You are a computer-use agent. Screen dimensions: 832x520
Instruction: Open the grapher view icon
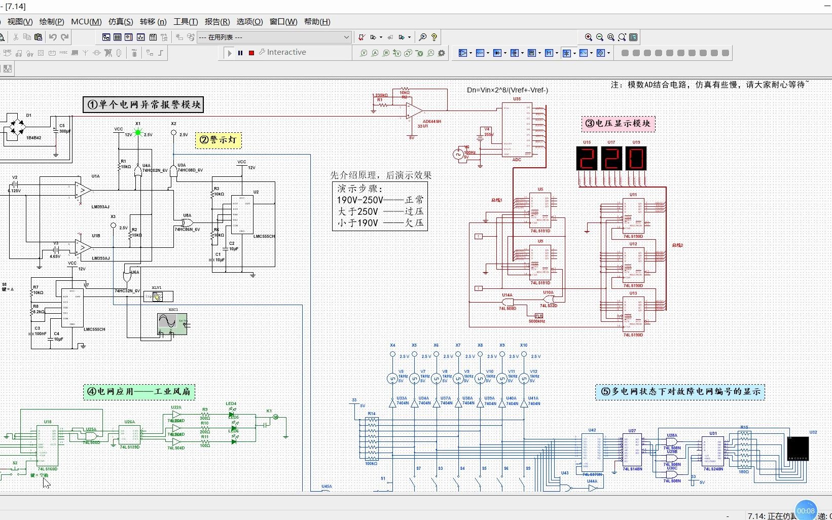pos(140,37)
